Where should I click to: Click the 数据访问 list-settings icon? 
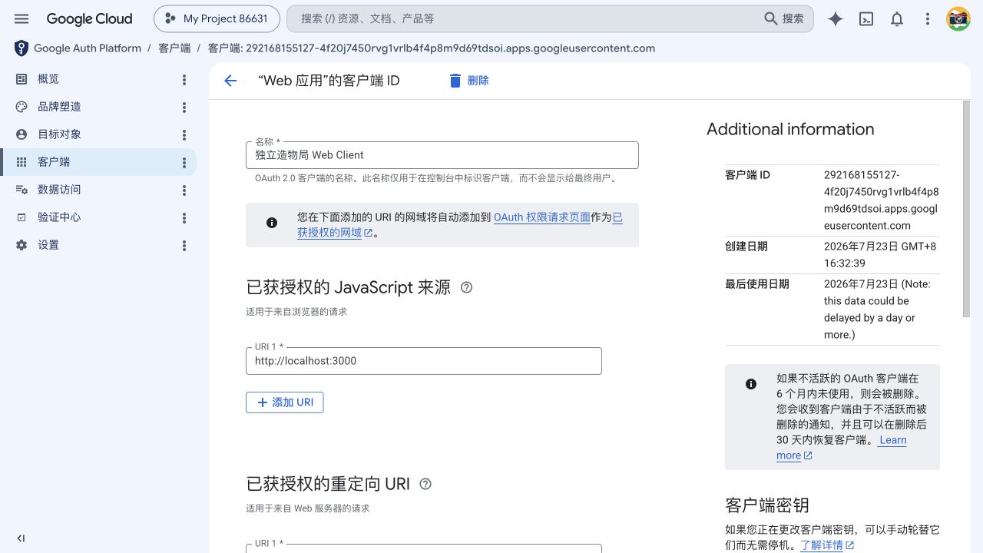tap(22, 190)
